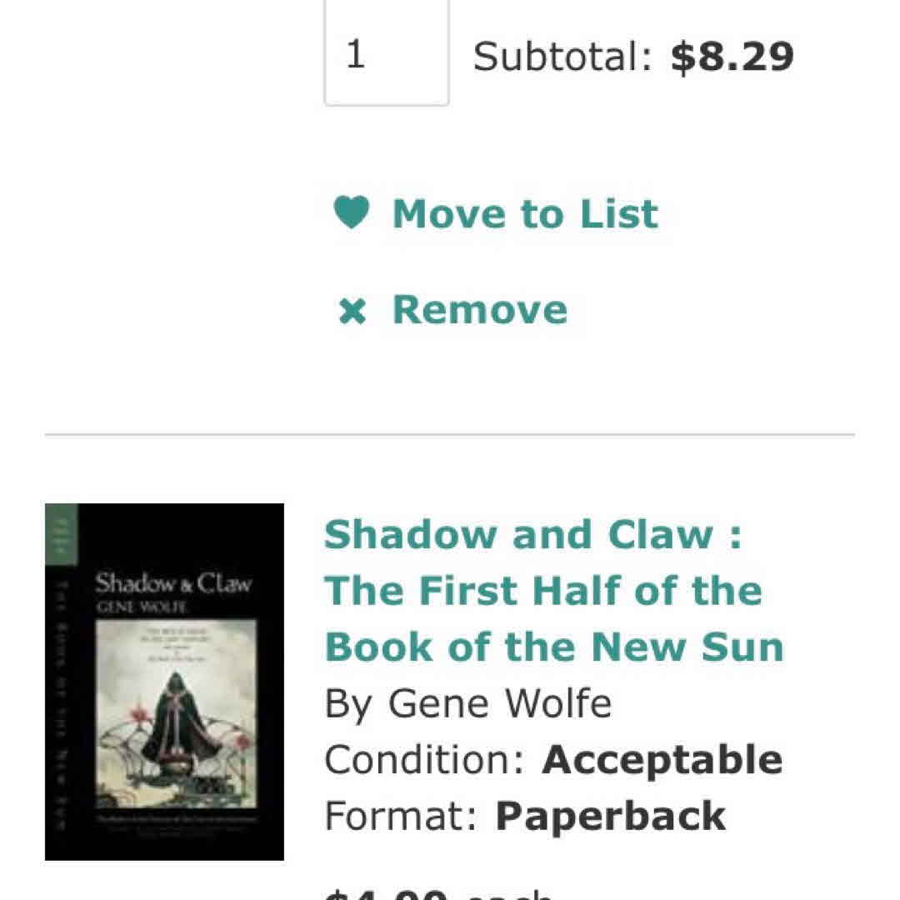Screen dimensions: 900x900
Task: Click the Paperback format value
Action: click(610, 817)
